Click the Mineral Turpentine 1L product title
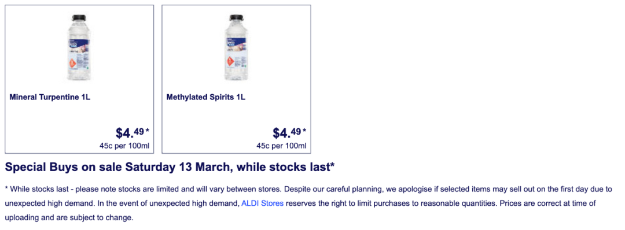 pos(50,97)
